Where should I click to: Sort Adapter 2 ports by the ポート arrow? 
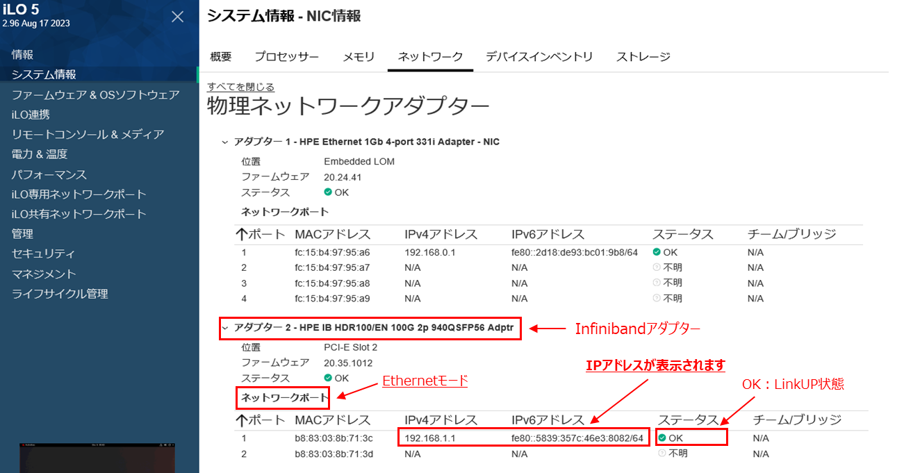pos(243,420)
